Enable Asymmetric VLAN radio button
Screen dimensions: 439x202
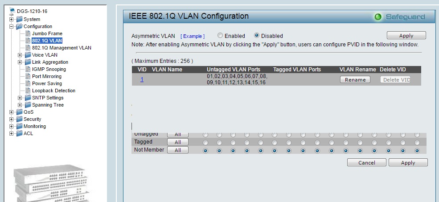(220, 36)
